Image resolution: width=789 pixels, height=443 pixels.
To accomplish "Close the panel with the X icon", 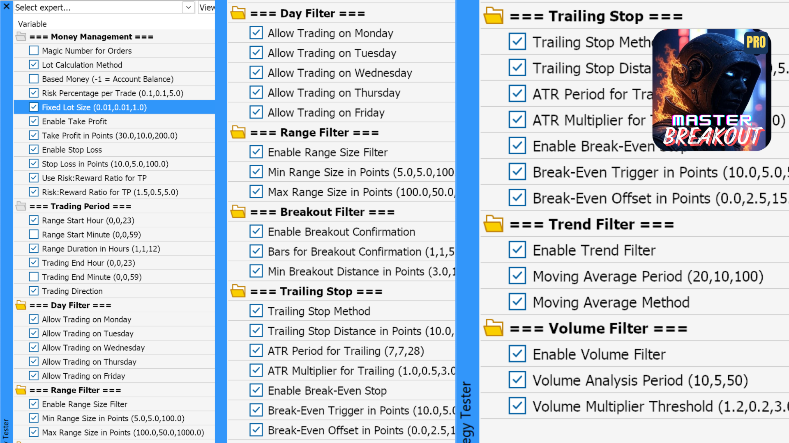I will click(7, 7).
